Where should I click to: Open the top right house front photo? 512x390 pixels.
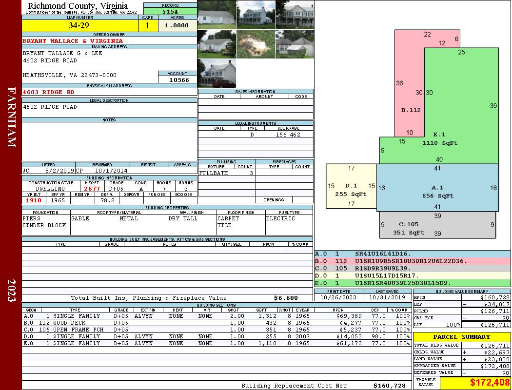pos(295,15)
